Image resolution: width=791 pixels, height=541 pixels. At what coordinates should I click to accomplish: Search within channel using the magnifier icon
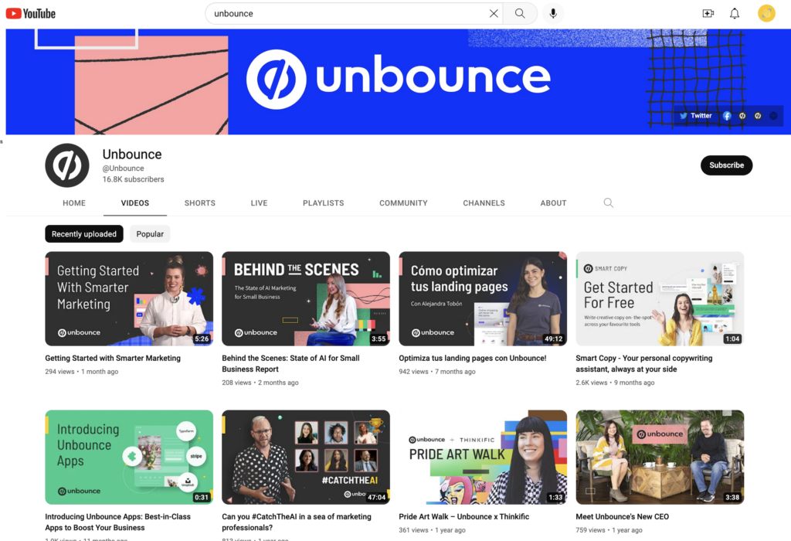pyautogui.click(x=609, y=202)
